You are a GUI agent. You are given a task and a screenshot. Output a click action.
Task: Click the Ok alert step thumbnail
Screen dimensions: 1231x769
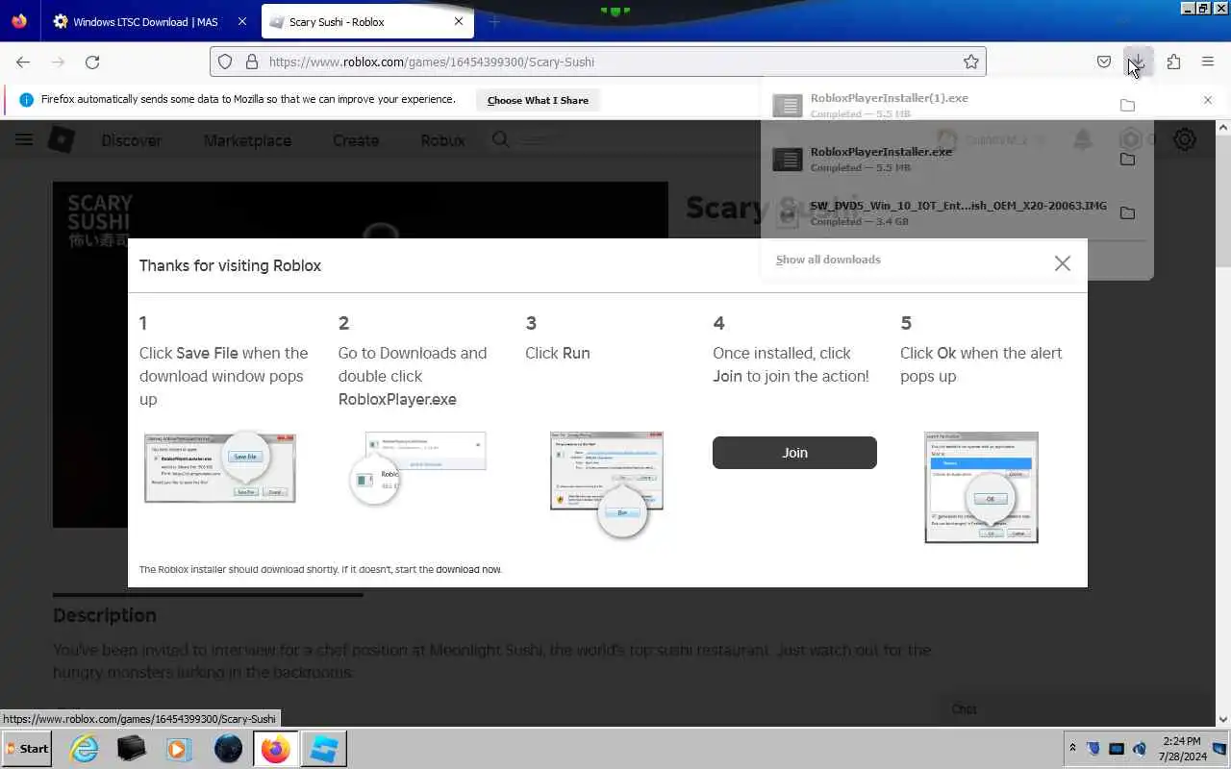981,487
